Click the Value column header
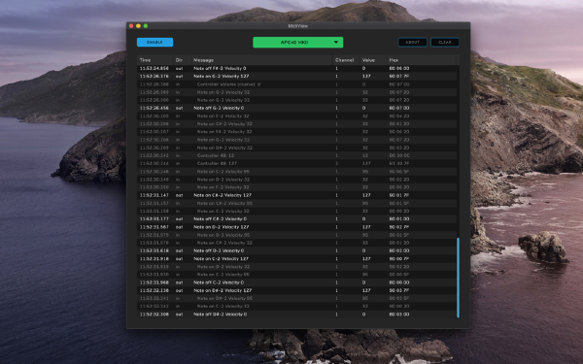Viewport: 583px width, 364px height. pos(368,60)
